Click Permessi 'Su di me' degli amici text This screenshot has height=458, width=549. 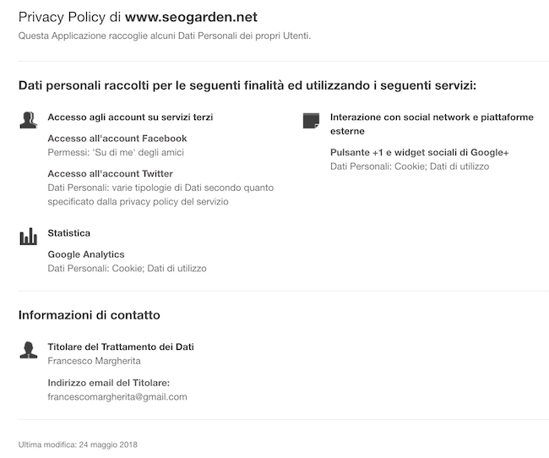click(116, 152)
